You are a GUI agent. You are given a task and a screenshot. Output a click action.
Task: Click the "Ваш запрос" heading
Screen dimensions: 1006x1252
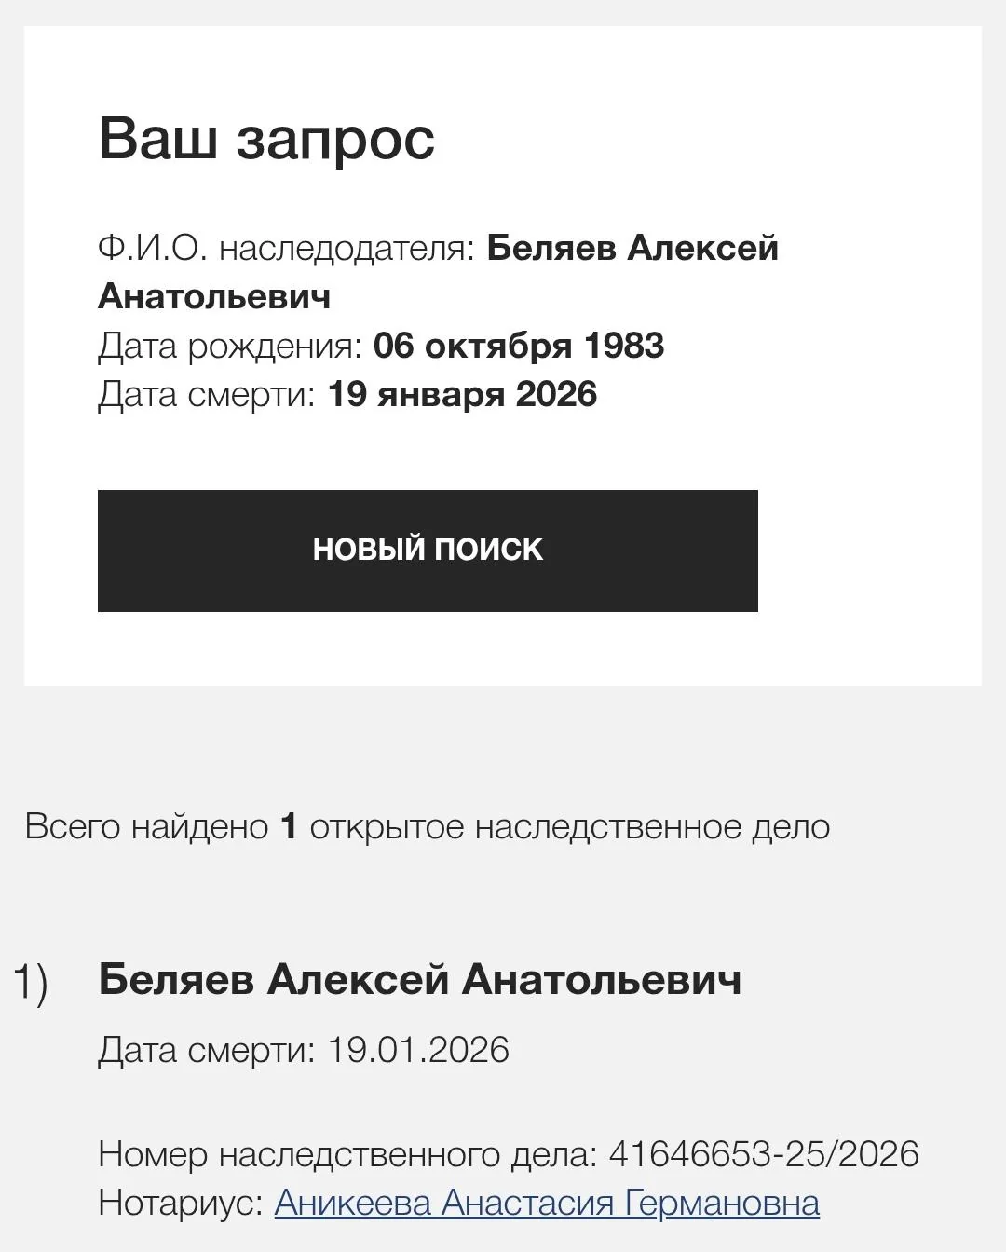[x=266, y=139]
